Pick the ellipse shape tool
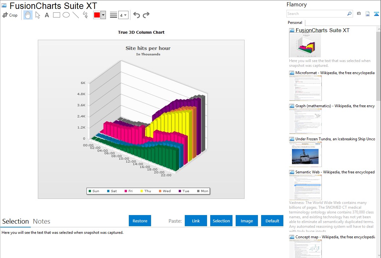Image resolution: width=381 pixels, height=258 pixels. click(x=66, y=15)
